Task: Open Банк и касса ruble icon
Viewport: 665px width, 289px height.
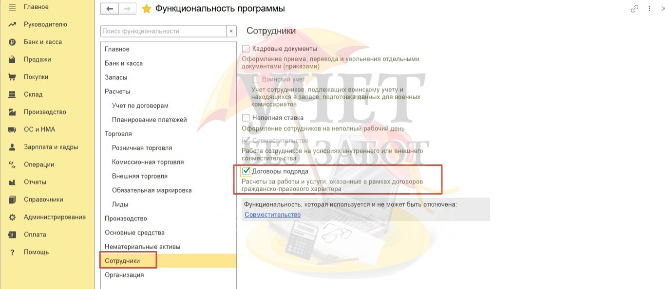Action: tap(13, 42)
